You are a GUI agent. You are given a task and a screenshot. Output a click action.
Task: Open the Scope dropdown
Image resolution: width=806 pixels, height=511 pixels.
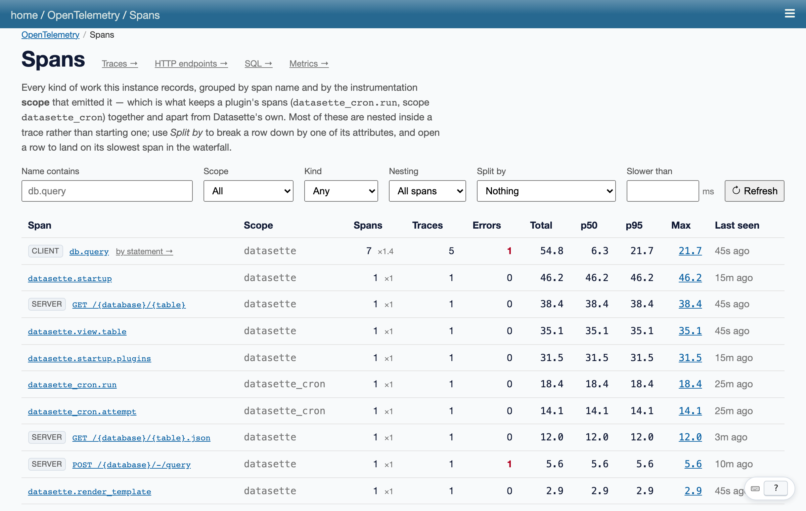248,191
